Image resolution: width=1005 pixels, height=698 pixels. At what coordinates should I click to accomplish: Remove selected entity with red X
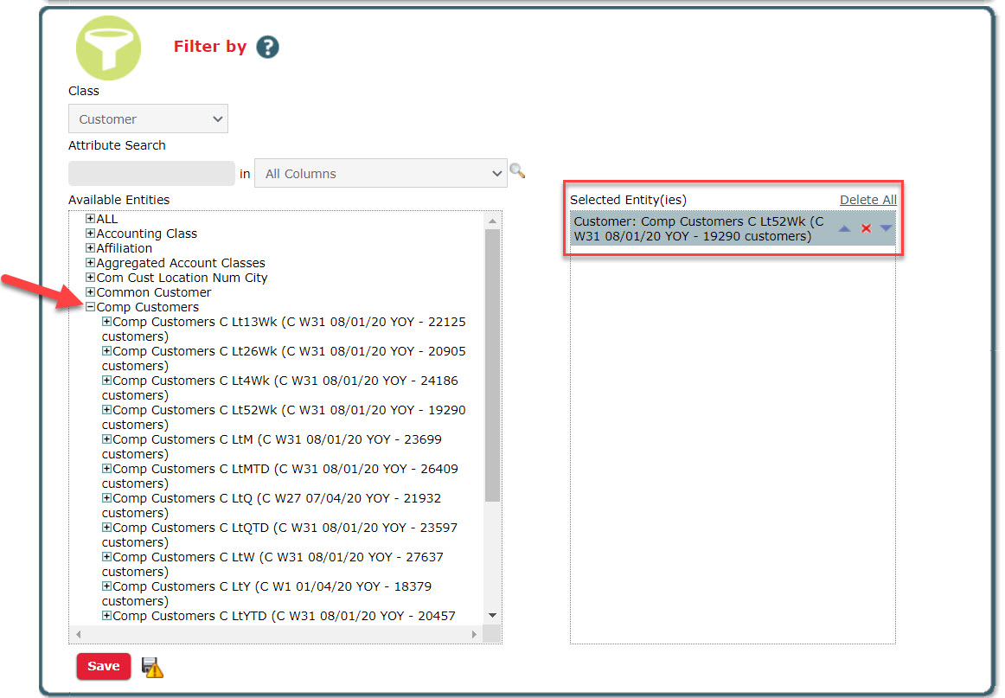coord(866,228)
